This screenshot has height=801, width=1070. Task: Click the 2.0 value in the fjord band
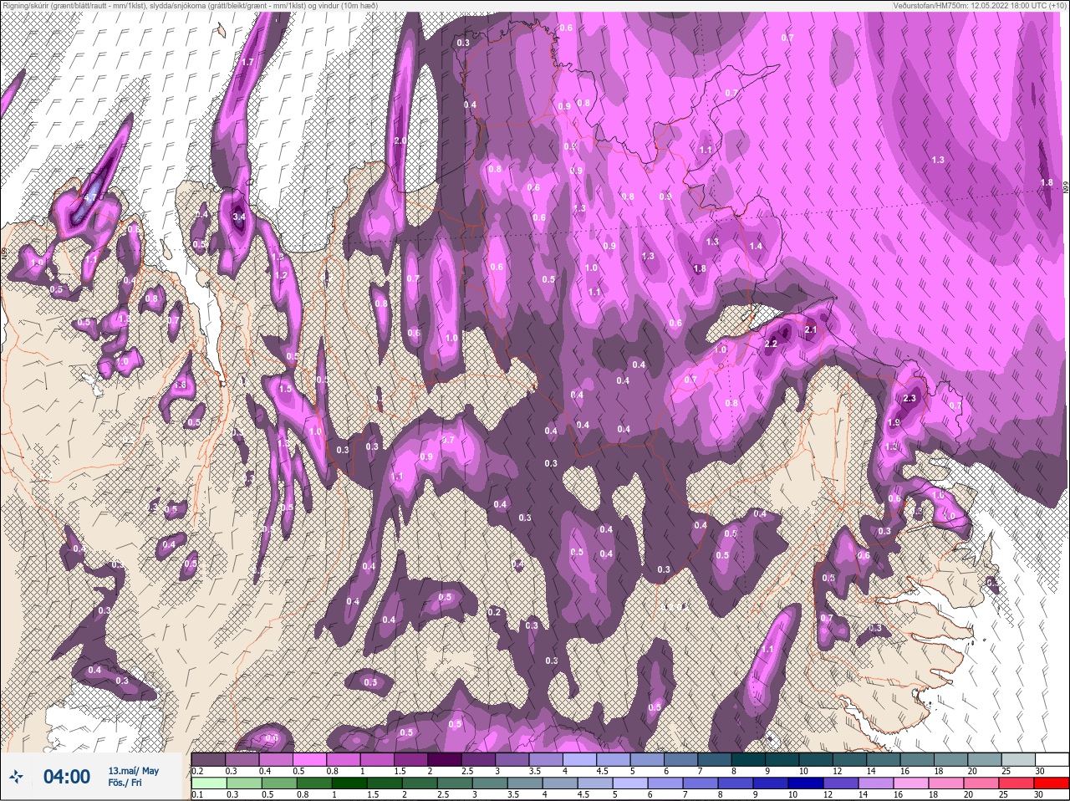[x=400, y=140]
